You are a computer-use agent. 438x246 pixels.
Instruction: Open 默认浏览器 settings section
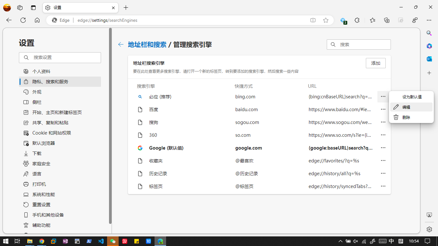[x=60, y=143]
